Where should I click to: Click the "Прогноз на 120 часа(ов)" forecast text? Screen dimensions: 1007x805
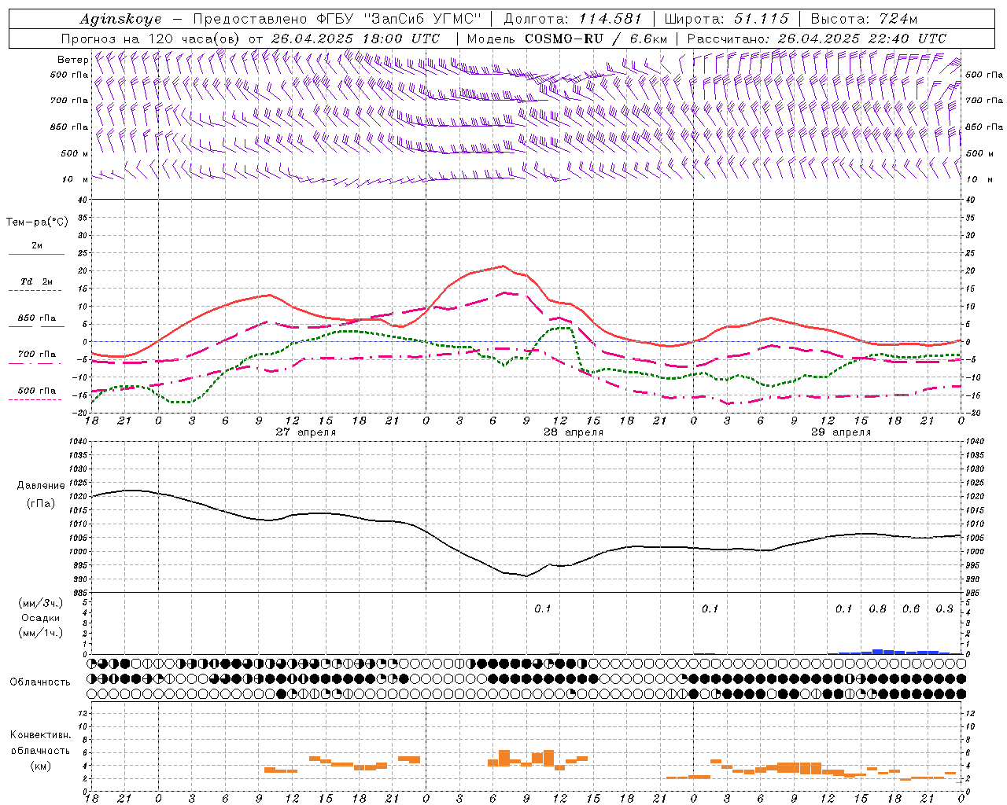152,39
